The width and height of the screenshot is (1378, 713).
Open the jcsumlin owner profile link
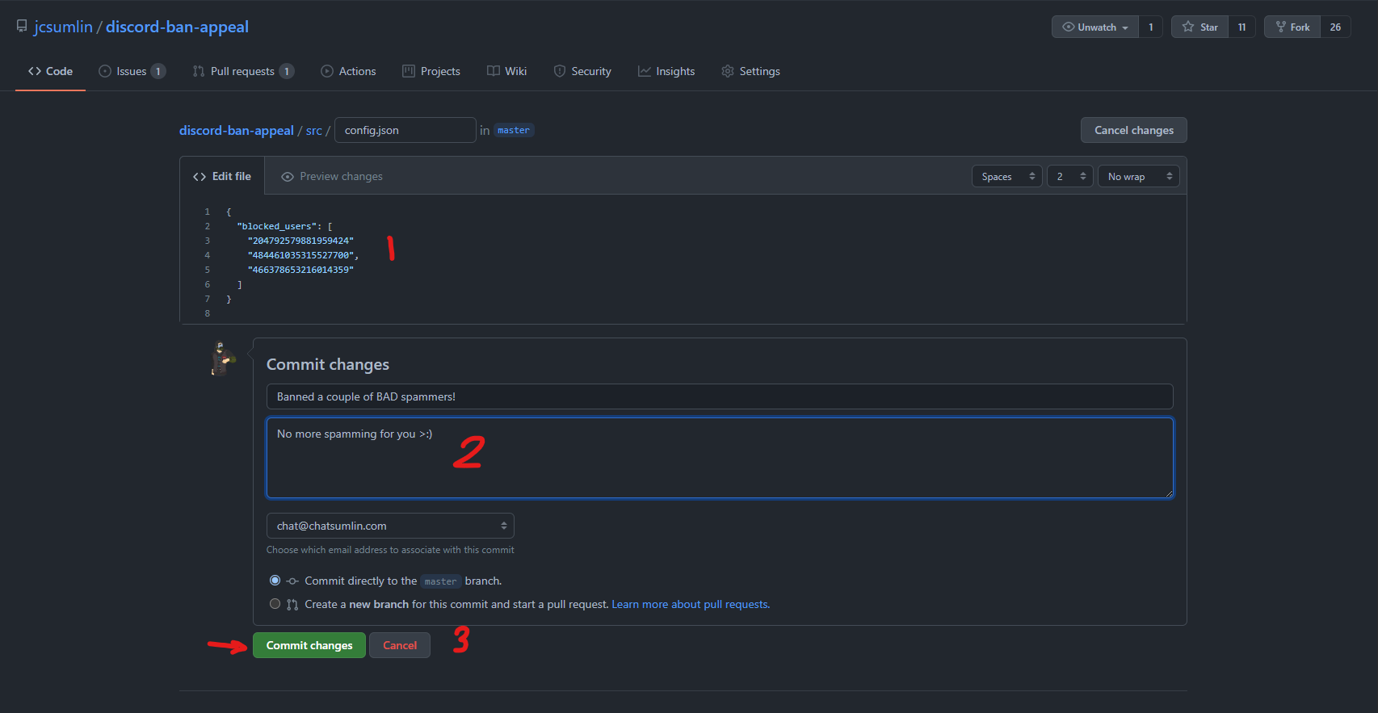pos(63,27)
